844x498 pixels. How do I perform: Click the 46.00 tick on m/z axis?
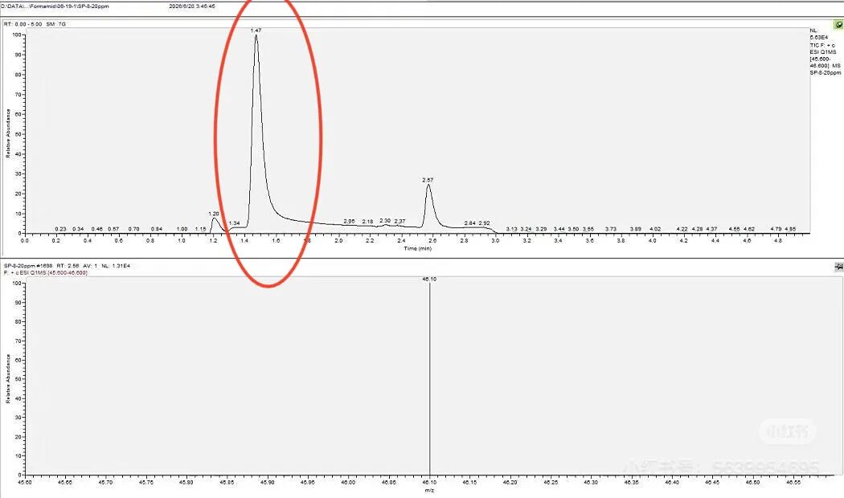pos(348,483)
